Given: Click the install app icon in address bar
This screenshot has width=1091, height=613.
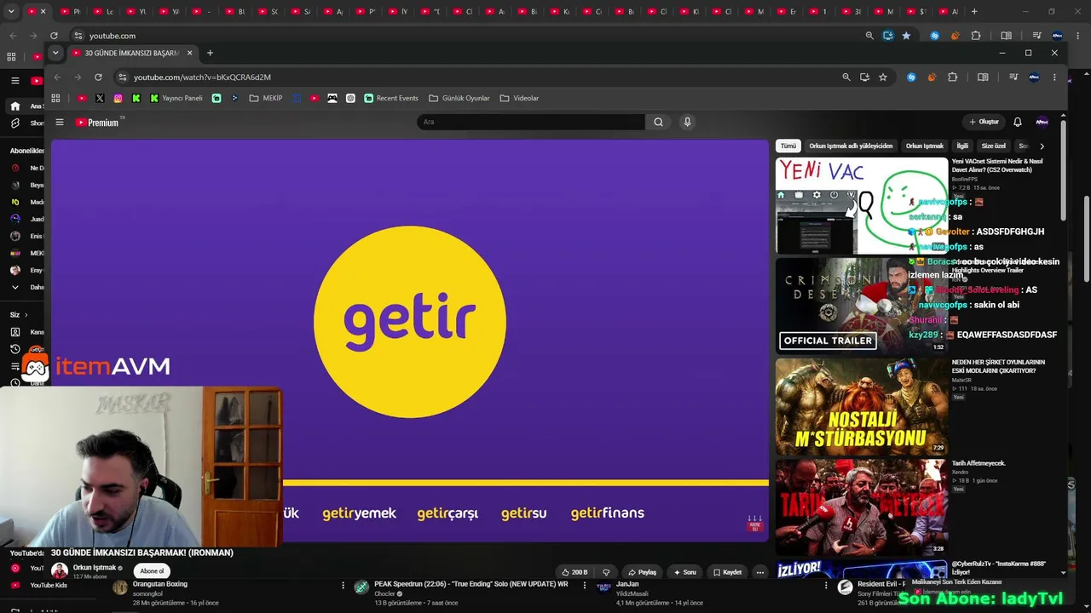Looking at the screenshot, I should (x=864, y=77).
